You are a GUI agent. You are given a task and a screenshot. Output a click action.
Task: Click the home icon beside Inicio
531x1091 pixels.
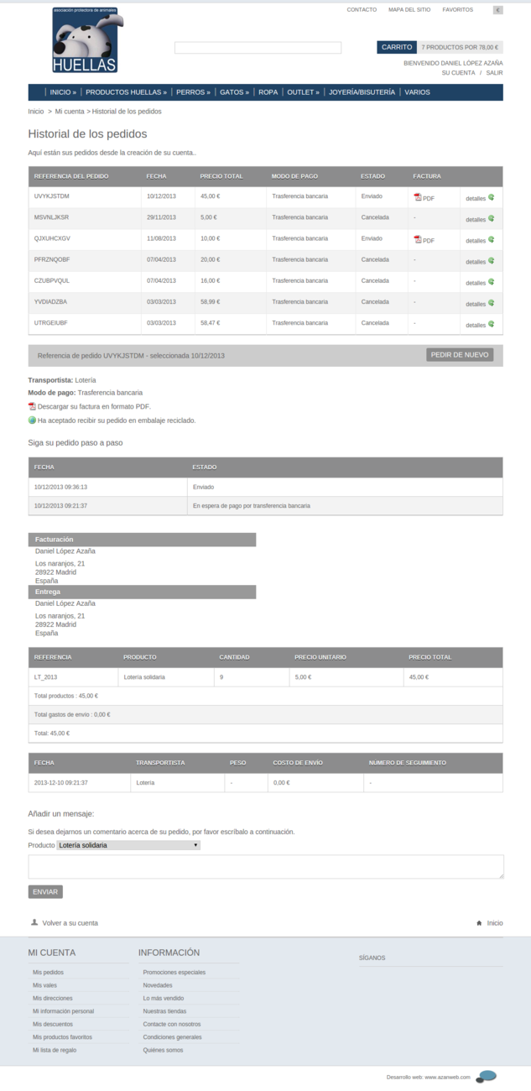479,922
